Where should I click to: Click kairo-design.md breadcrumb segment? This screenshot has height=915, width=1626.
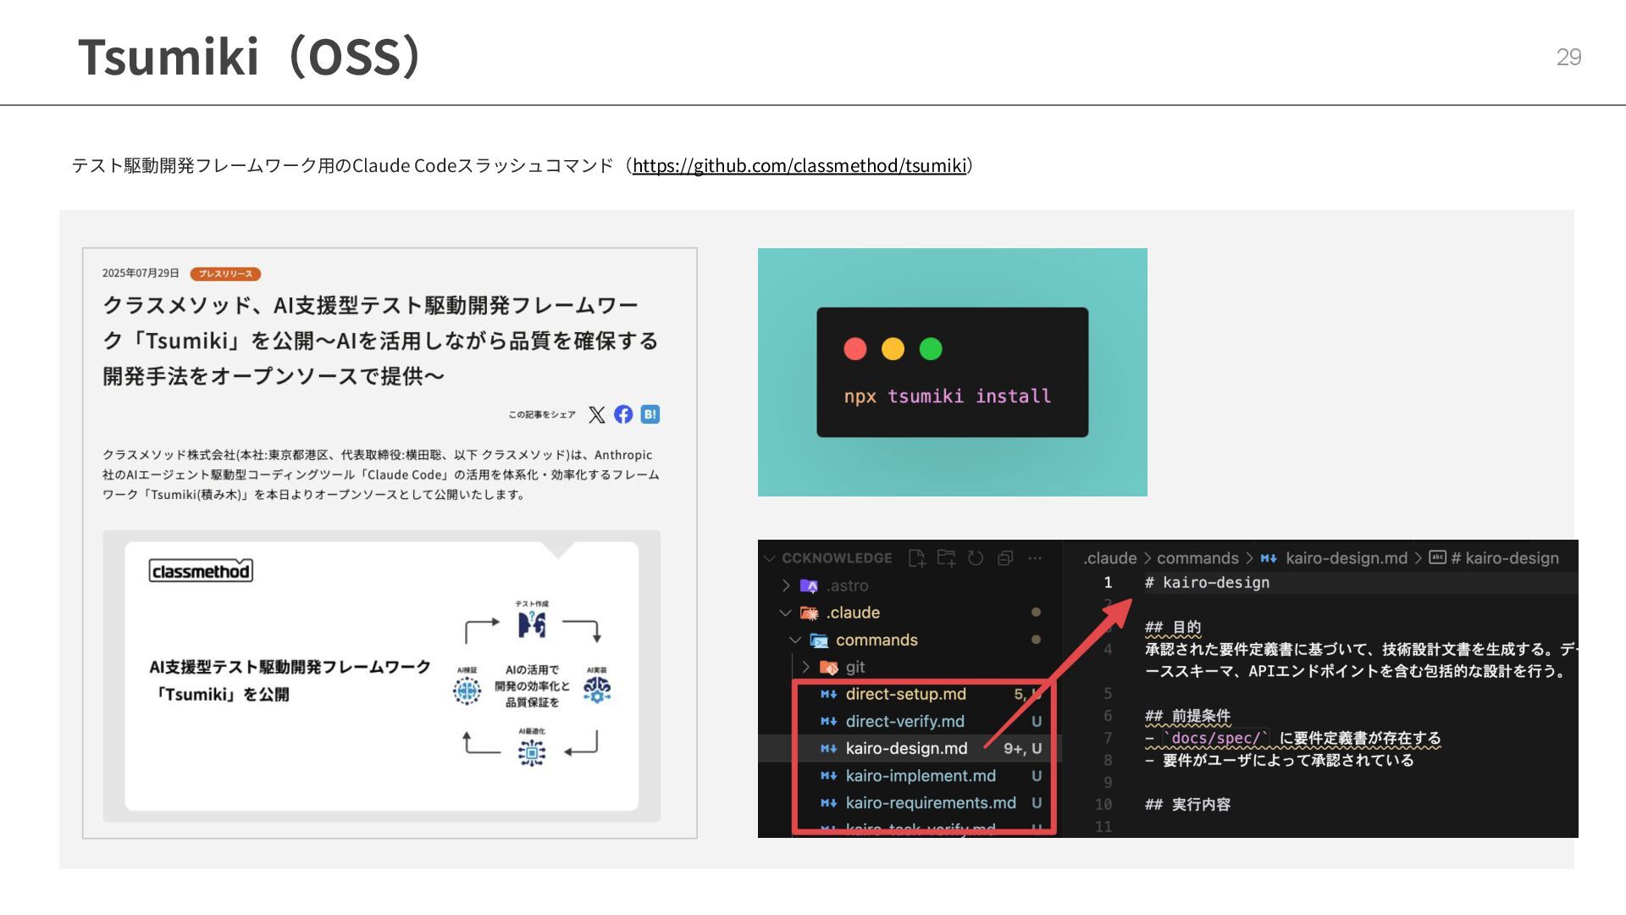tap(1347, 558)
